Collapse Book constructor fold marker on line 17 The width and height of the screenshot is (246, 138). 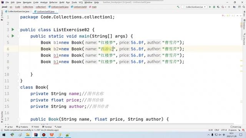18,119
